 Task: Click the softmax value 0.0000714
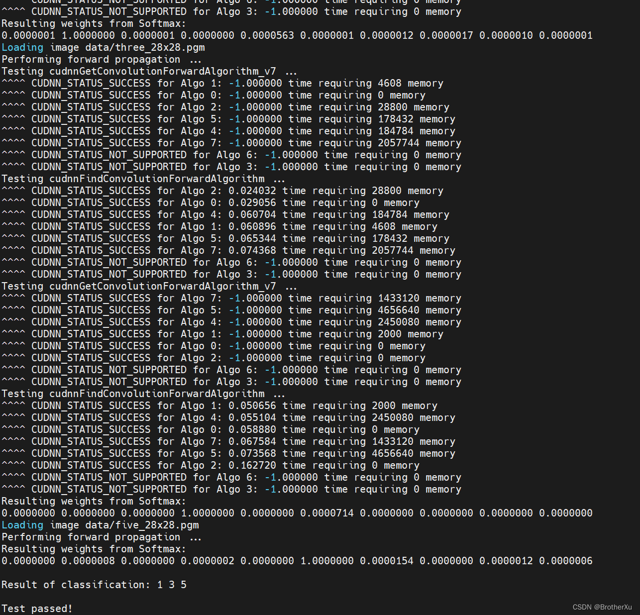tap(327, 513)
